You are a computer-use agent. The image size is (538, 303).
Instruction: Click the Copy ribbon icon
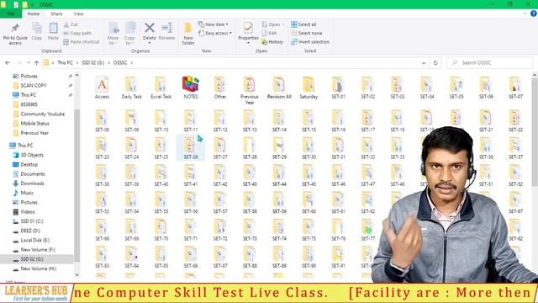[37, 31]
